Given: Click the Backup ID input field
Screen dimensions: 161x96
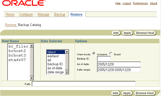Looking at the screenshot, I should click(104, 59).
